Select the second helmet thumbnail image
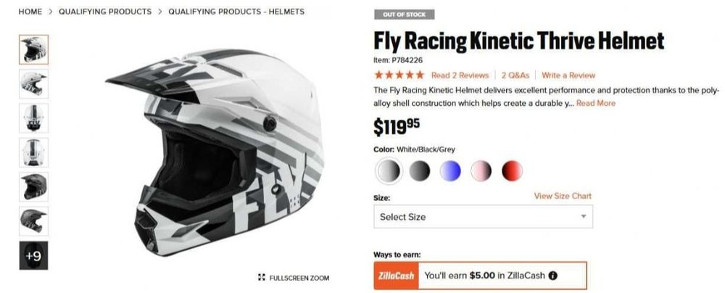 33,83
